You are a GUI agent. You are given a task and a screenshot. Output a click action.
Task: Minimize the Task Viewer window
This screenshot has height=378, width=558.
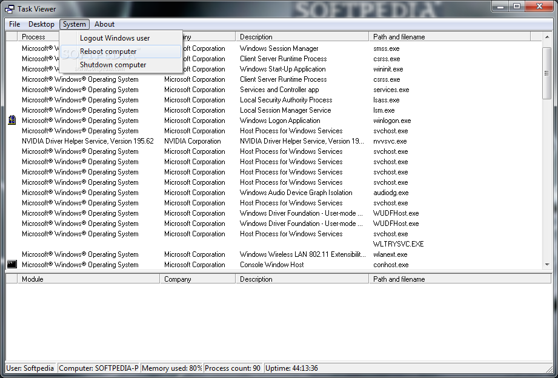500,7
